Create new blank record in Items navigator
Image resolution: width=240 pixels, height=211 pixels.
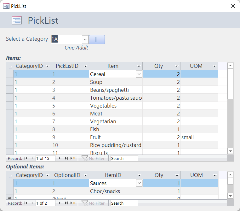tap(73, 158)
